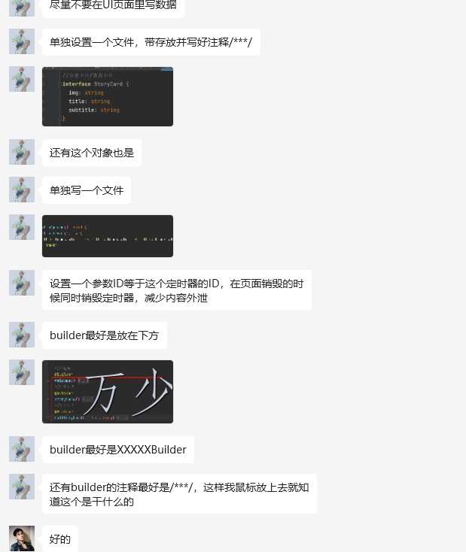
Task: Click avatar beside 单独写一个文件
Action: (x=22, y=190)
